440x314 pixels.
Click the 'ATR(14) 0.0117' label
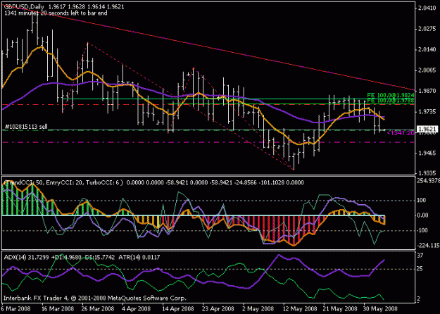pyautogui.click(x=139, y=257)
